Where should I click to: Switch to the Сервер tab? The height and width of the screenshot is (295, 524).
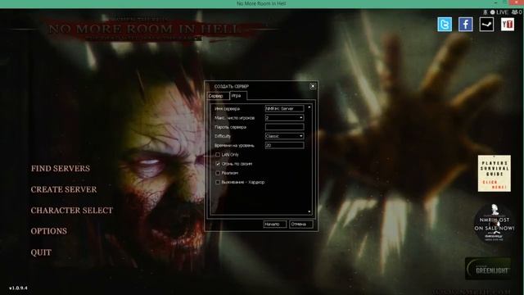(218, 96)
